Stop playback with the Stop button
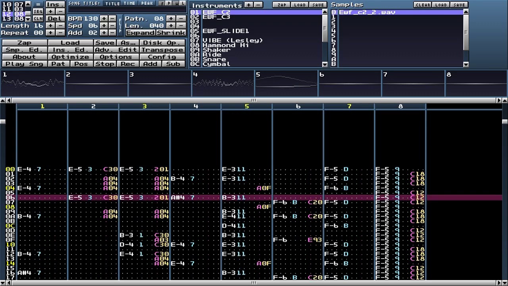The image size is (508, 286). point(105,64)
